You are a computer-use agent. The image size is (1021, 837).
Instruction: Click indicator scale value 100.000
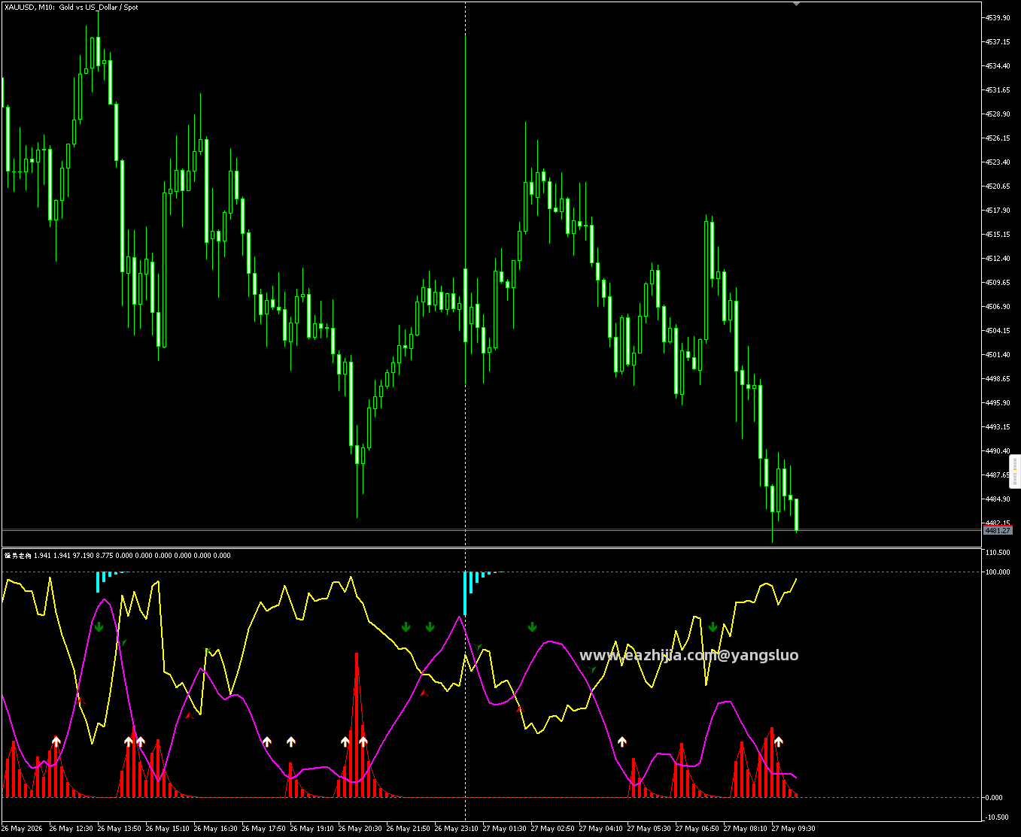click(998, 572)
